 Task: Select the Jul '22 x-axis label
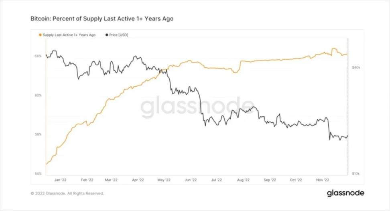point(217,180)
